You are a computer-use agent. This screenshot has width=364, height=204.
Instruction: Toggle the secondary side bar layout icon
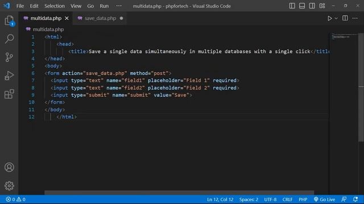[x=312, y=6]
